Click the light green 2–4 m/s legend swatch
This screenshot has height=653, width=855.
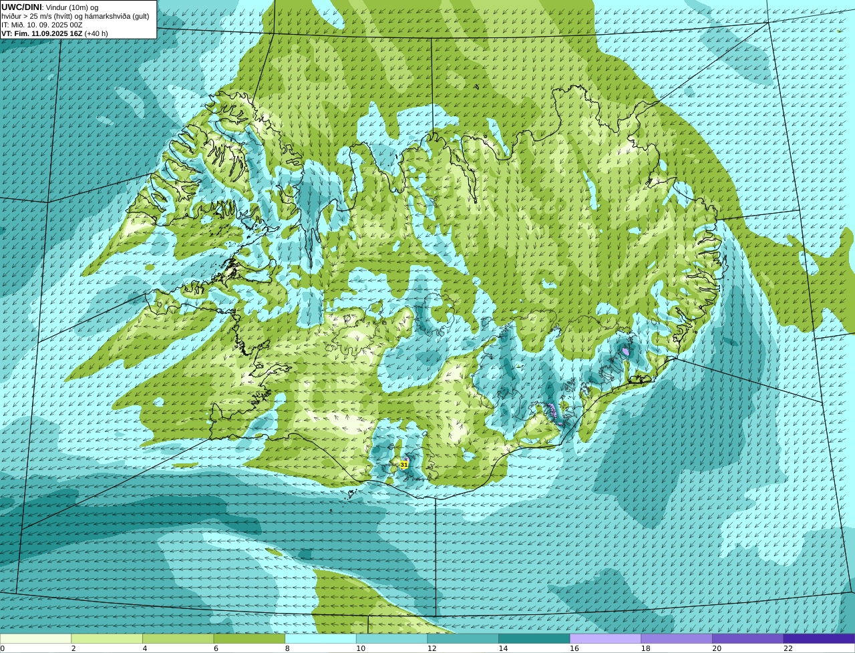(x=107, y=638)
